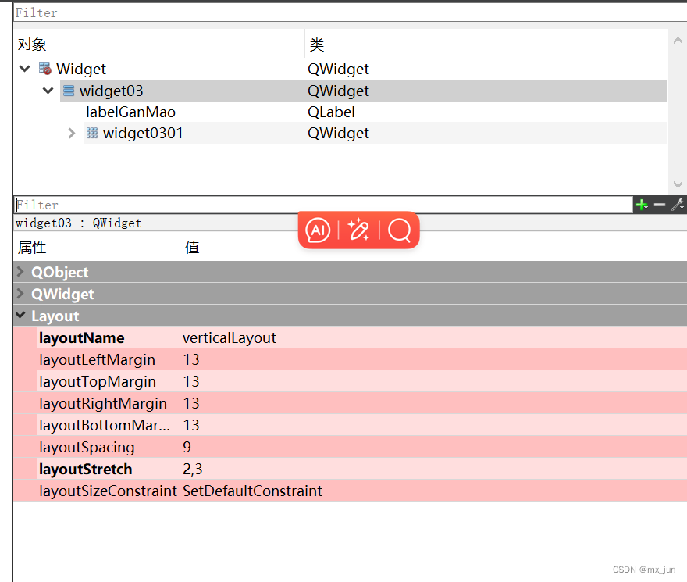Click the Widget form icon in tree
Screen dimensions: 687x582
tap(44, 69)
